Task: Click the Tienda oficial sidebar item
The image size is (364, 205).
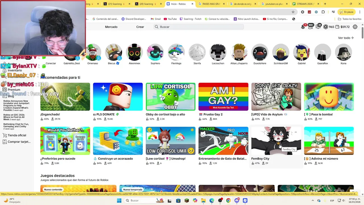Action: (x=17, y=135)
